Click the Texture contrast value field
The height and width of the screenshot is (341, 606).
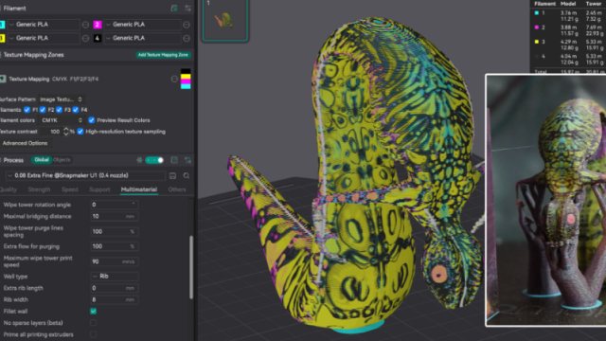coord(54,132)
